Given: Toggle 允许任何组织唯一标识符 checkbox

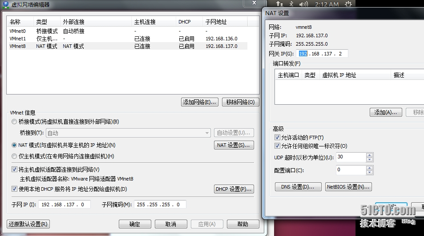Looking at the screenshot, I should (277, 146).
